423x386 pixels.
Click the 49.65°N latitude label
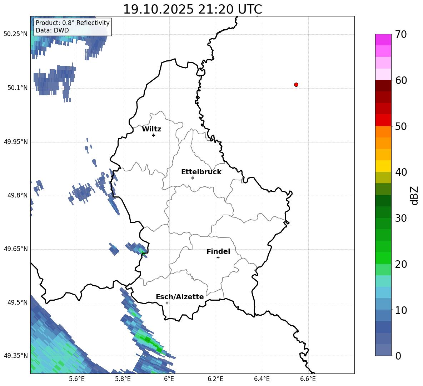coord(16,249)
